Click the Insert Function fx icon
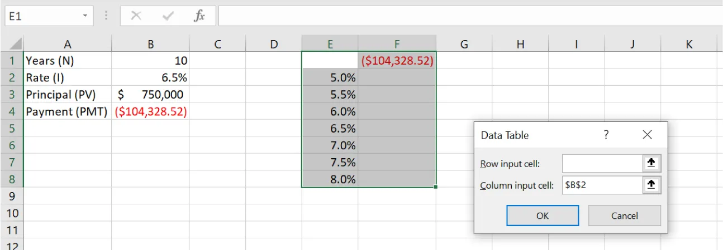Image resolution: width=723 pixels, height=250 pixels. tap(199, 16)
